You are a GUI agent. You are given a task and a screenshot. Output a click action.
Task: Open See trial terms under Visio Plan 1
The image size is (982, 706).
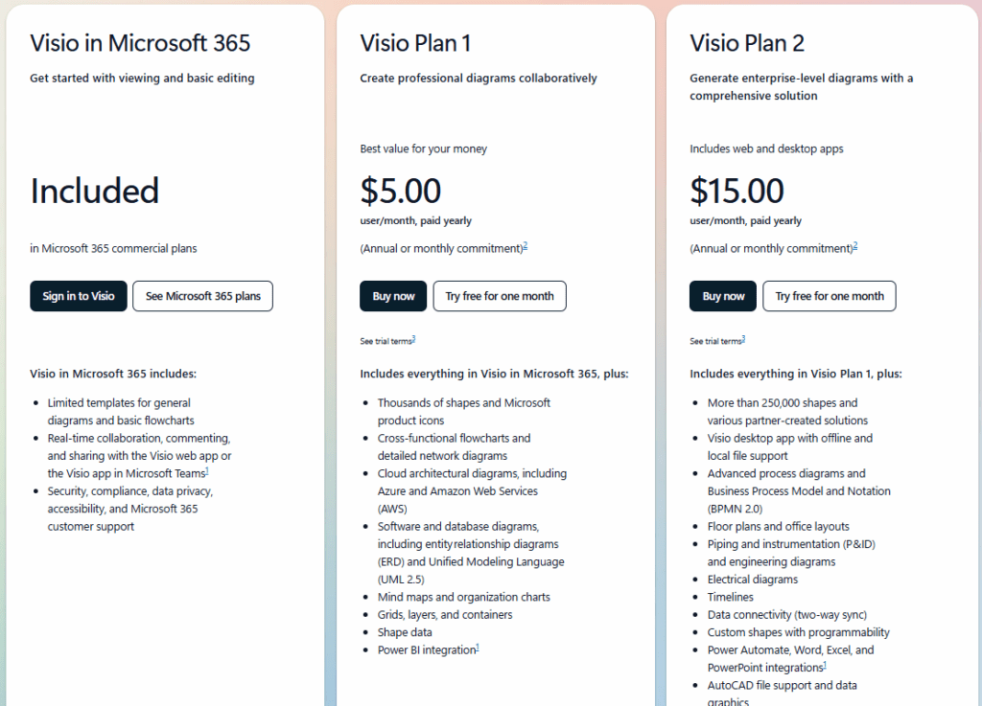[386, 340]
